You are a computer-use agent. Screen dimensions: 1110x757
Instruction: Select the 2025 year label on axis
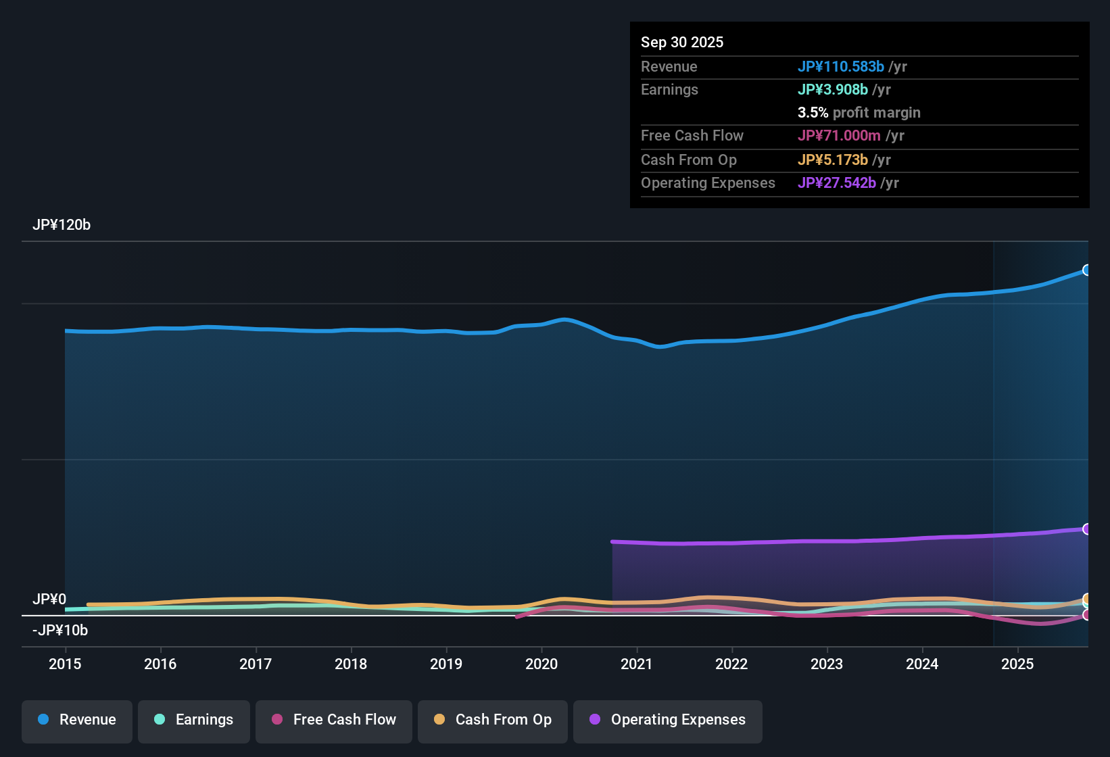1018,664
